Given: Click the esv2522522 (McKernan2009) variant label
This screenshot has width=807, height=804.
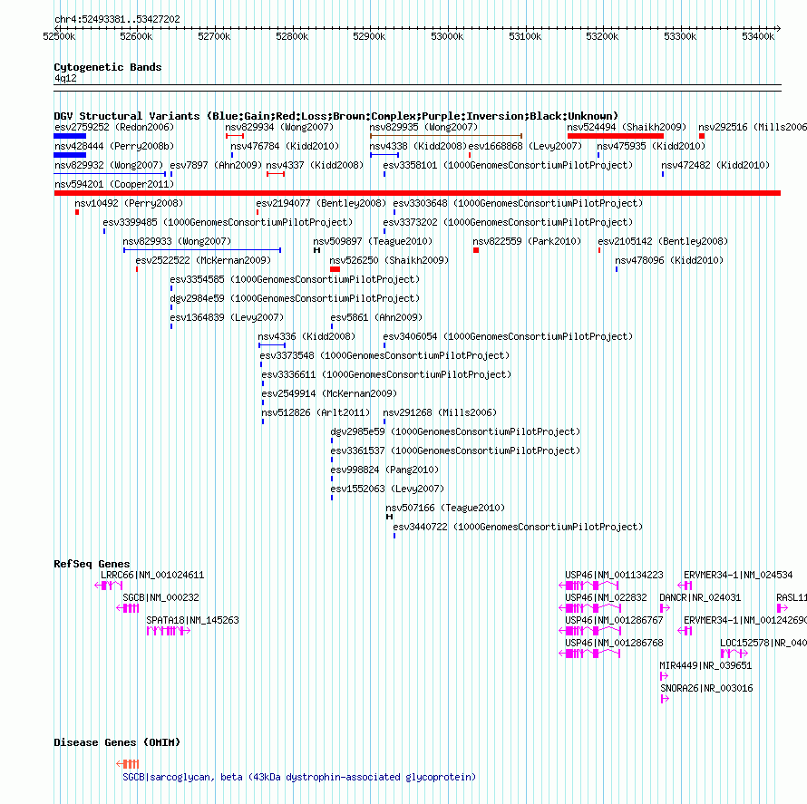Looking at the screenshot, I should tap(203, 260).
